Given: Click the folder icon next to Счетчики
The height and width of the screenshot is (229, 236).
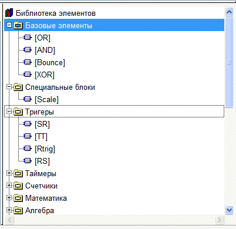Looking at the screenshot, I should 18,186.
